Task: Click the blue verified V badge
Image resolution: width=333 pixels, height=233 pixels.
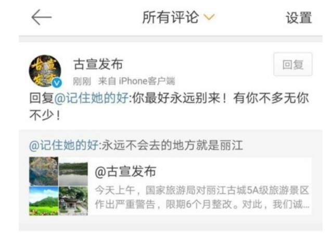Action: pos(57,83)
